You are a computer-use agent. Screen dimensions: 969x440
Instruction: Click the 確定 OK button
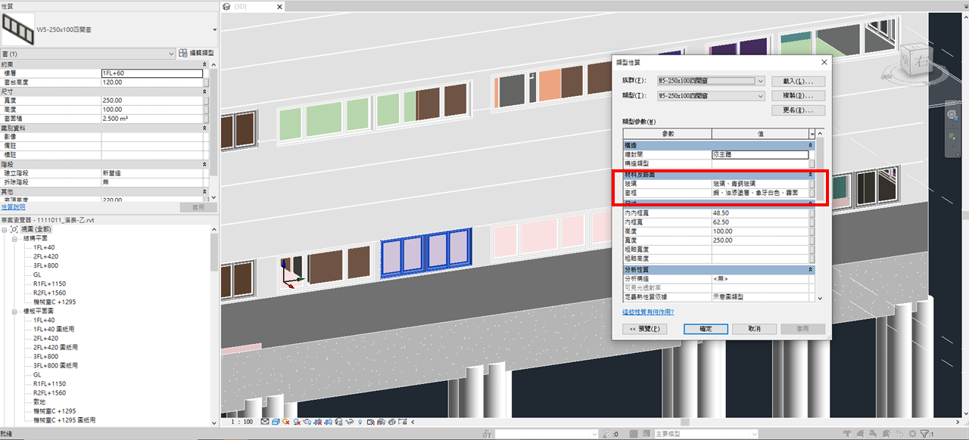pyautogui.click(x=706, y=329)
